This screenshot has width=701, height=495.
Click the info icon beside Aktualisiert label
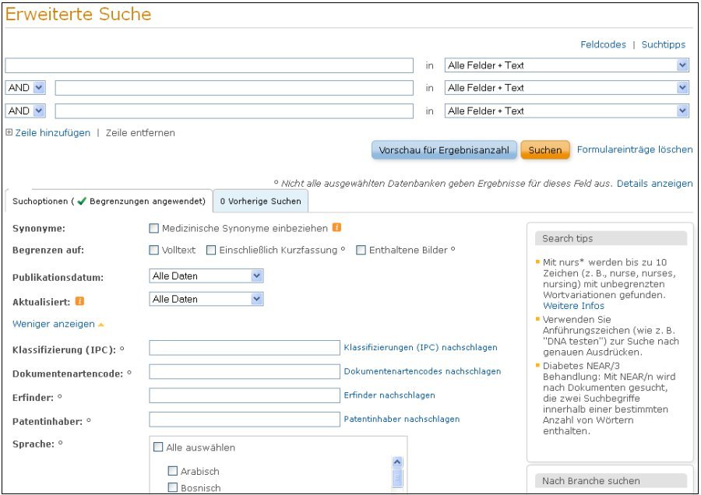pos(79,300)
